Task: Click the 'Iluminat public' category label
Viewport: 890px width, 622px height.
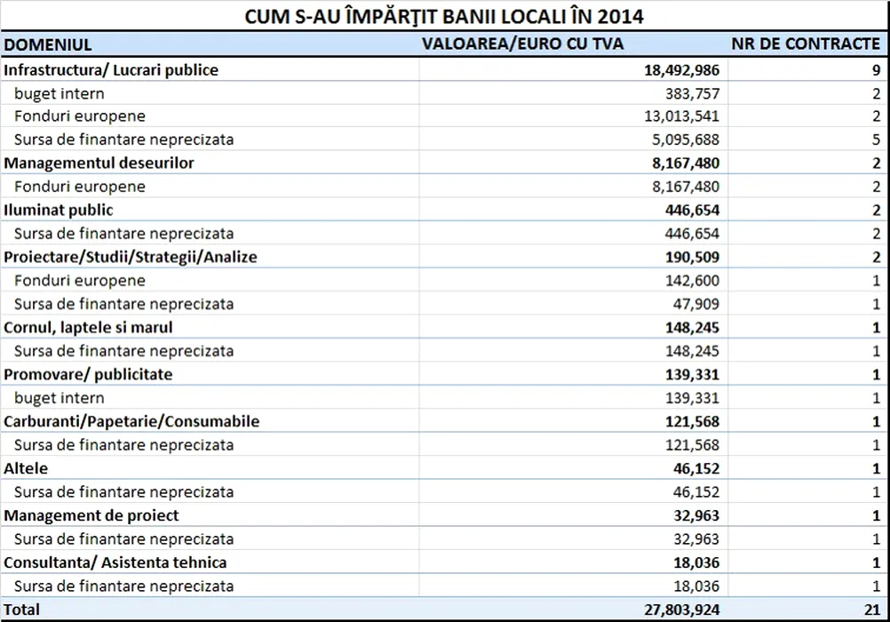Action: coord(59,210)
